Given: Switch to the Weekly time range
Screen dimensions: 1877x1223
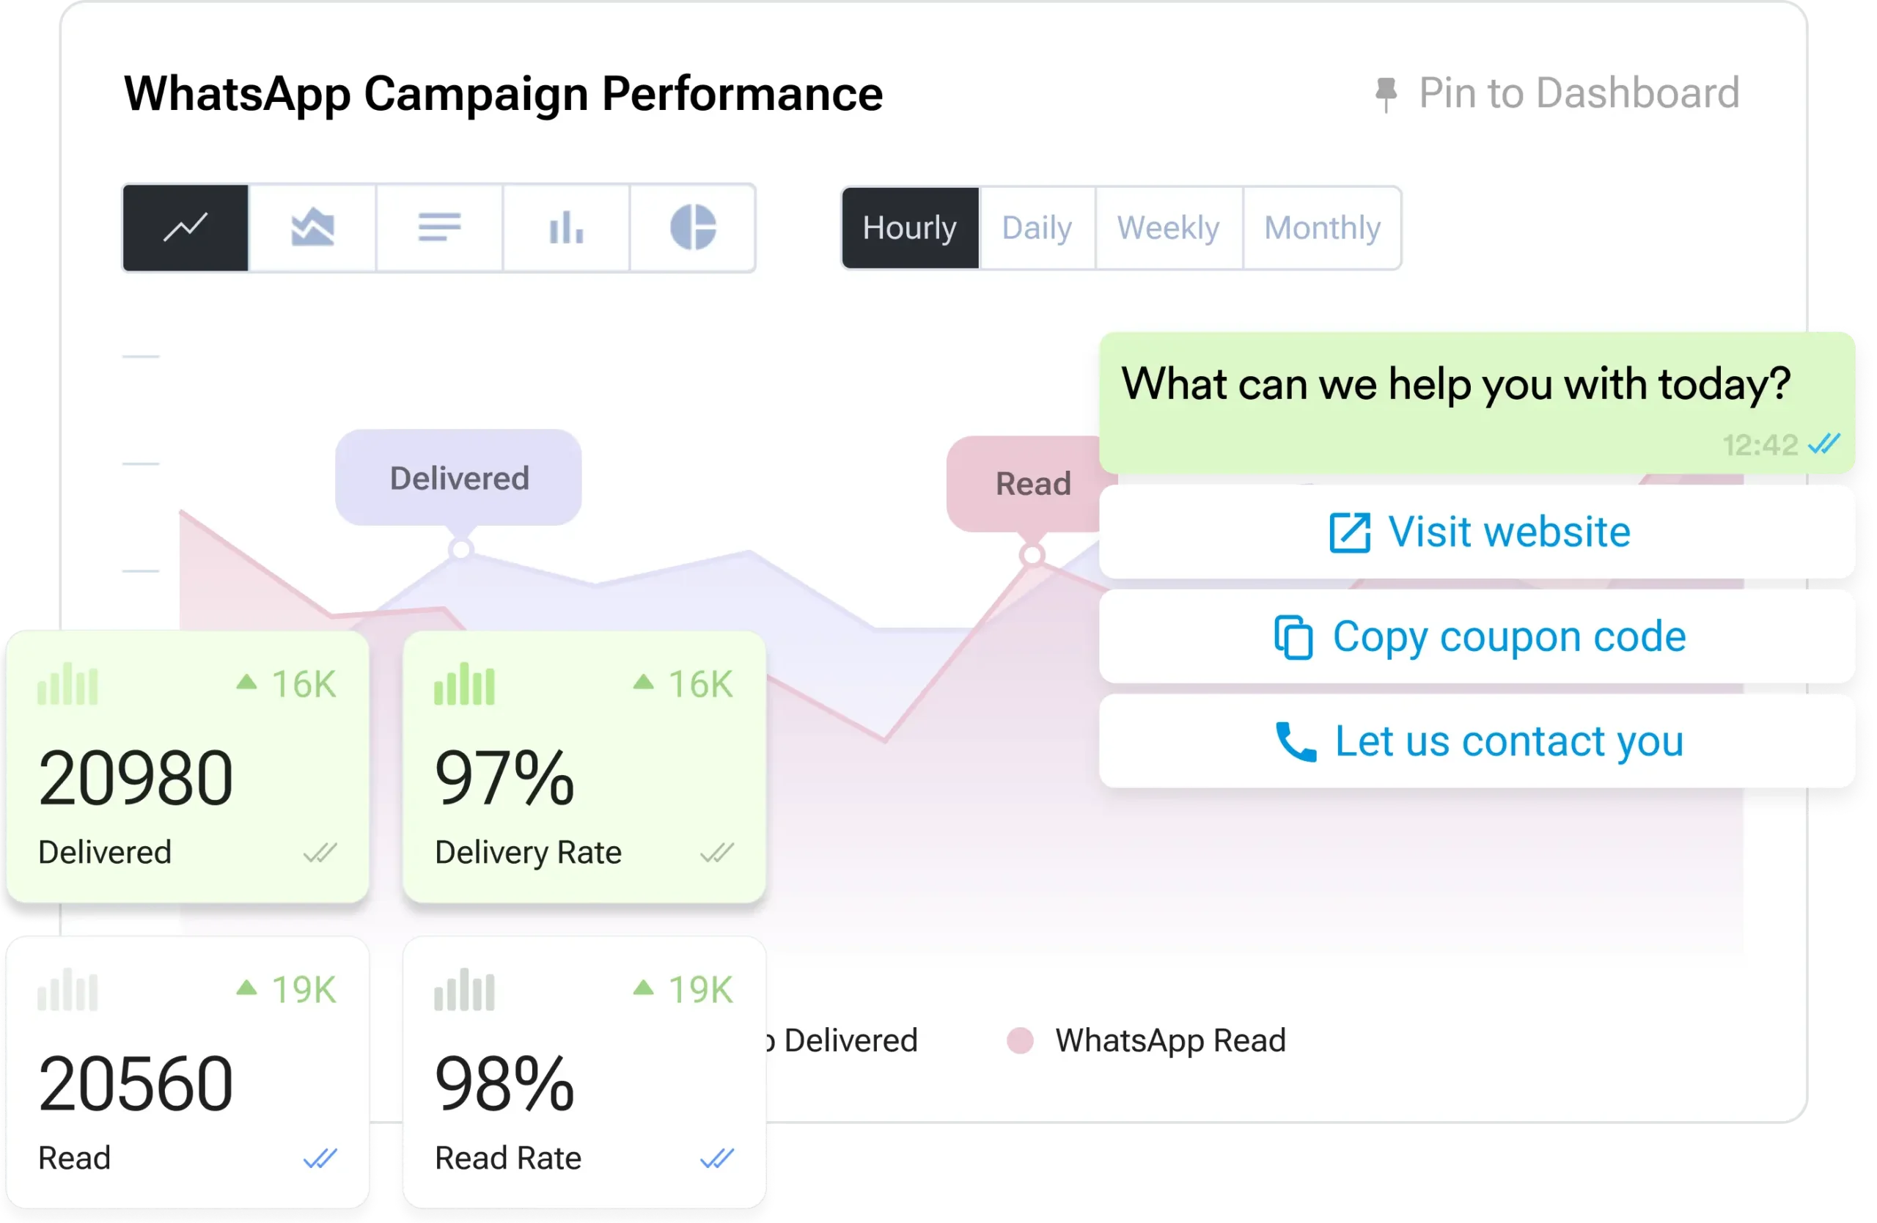Looking at the screenshot, I should click(1168, 228).
